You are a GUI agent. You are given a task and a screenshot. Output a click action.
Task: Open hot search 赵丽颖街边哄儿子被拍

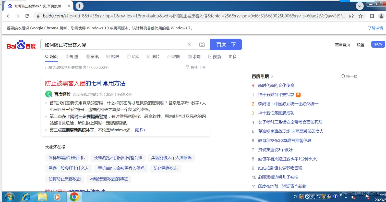click(x=278, y=177)
